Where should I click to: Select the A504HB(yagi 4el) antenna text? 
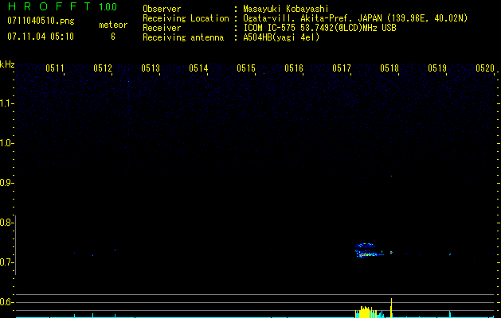pos(281,37)
